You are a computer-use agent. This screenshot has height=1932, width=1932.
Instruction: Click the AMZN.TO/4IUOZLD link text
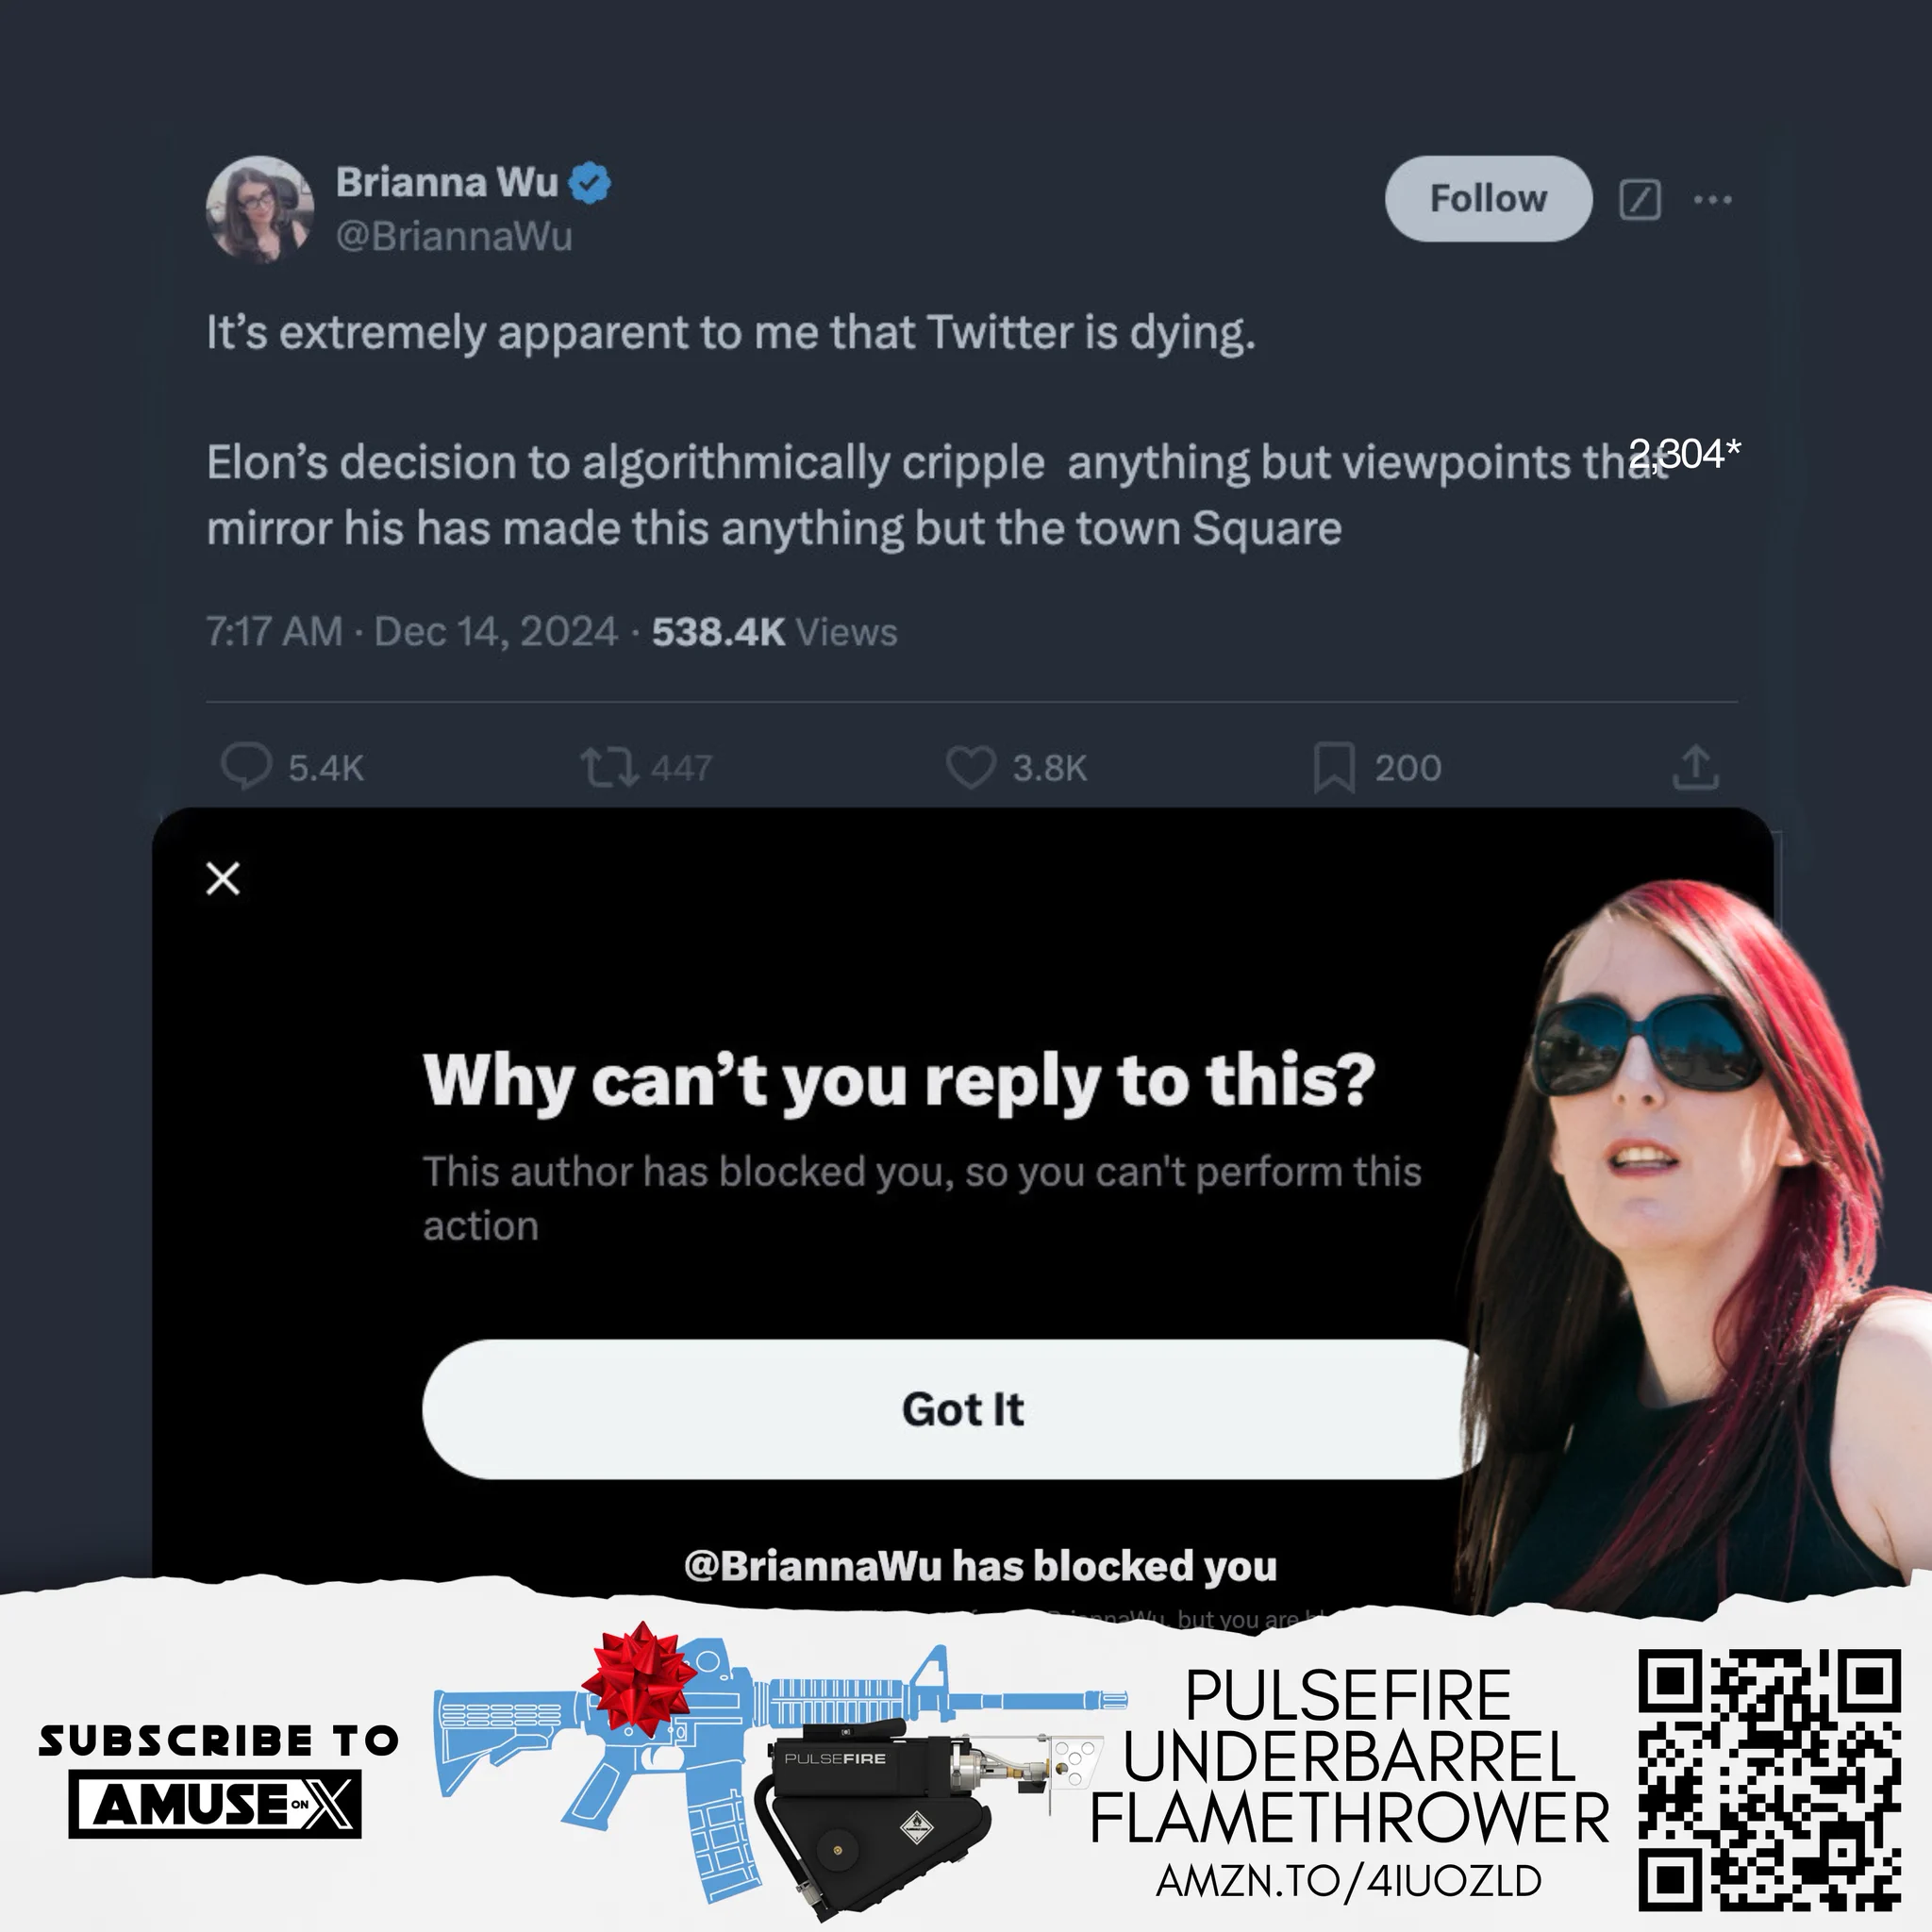(x=1348, y=1881)
